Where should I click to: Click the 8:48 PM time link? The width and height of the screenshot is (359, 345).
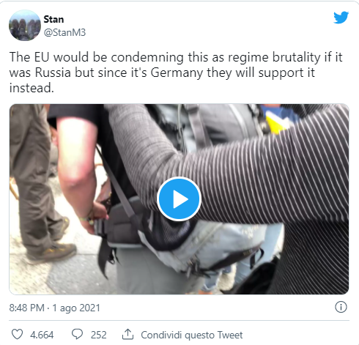pyautogui.click(x=27, y=308)
